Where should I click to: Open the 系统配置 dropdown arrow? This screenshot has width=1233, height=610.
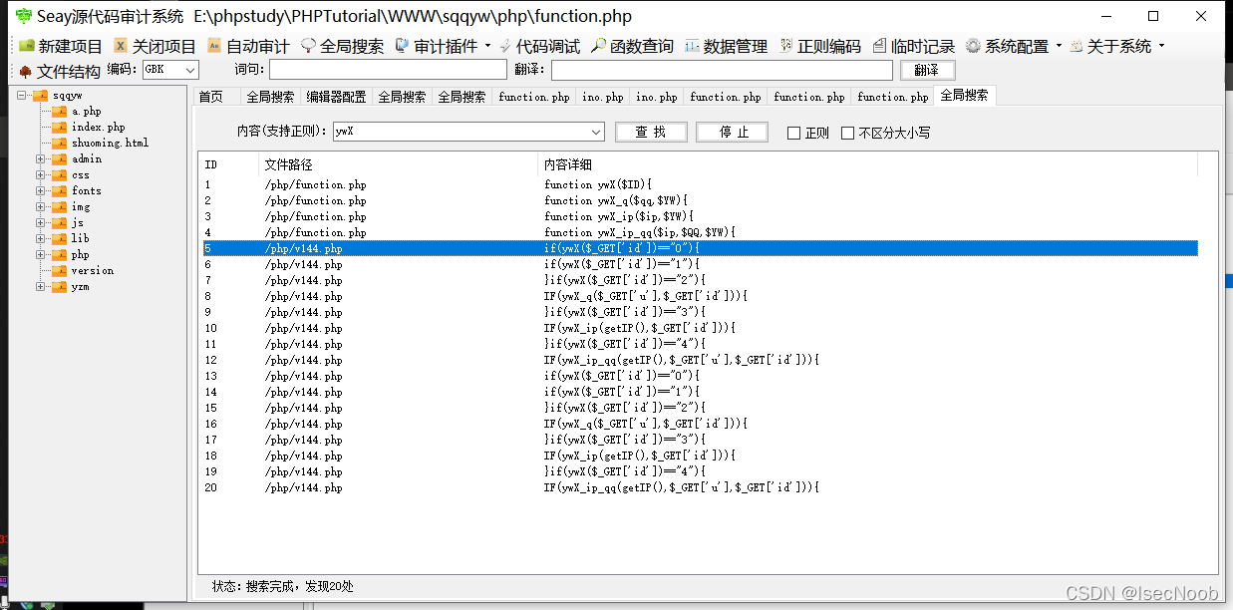point(1059,46)
